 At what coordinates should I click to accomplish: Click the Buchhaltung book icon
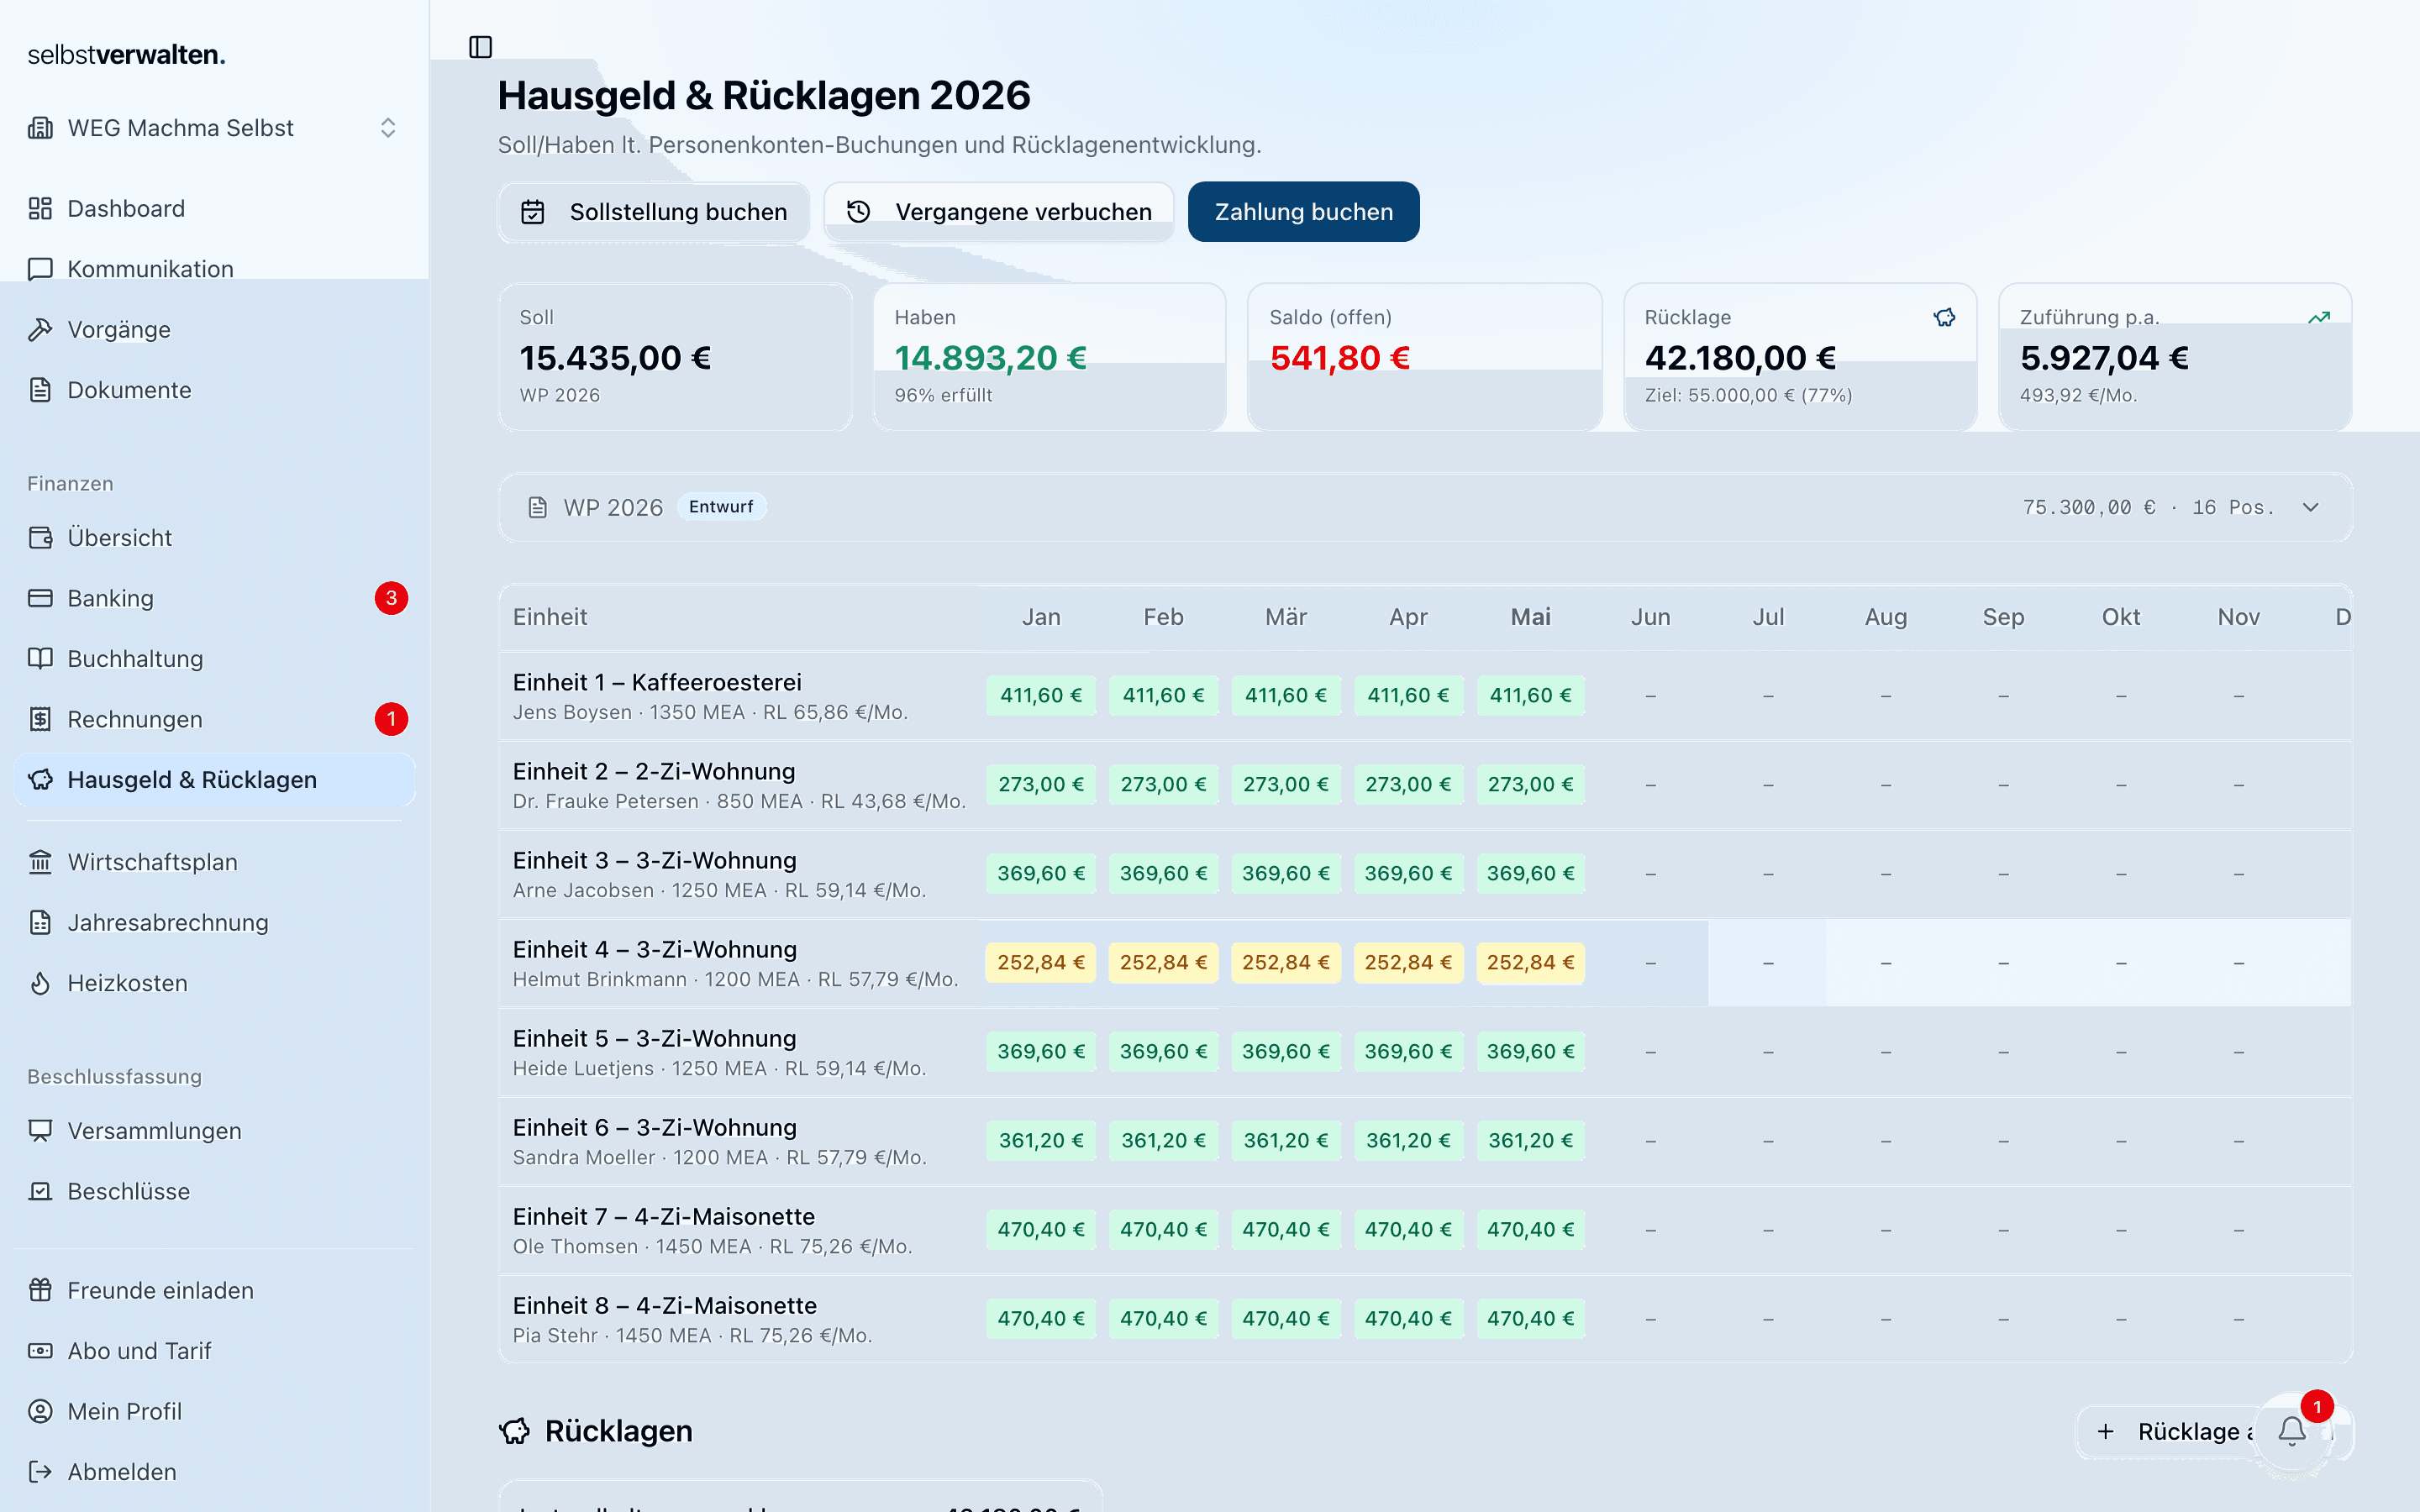[40, 659]
